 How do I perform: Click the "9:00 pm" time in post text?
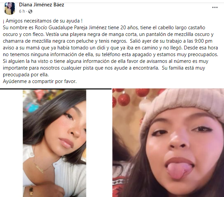coord(203,41)
